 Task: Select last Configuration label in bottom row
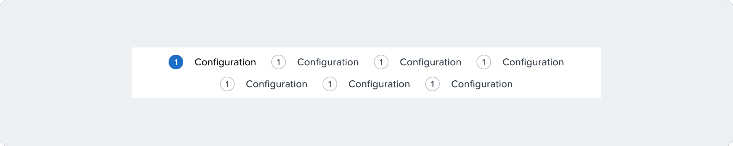pyautogui.click(x=482, y=84)
